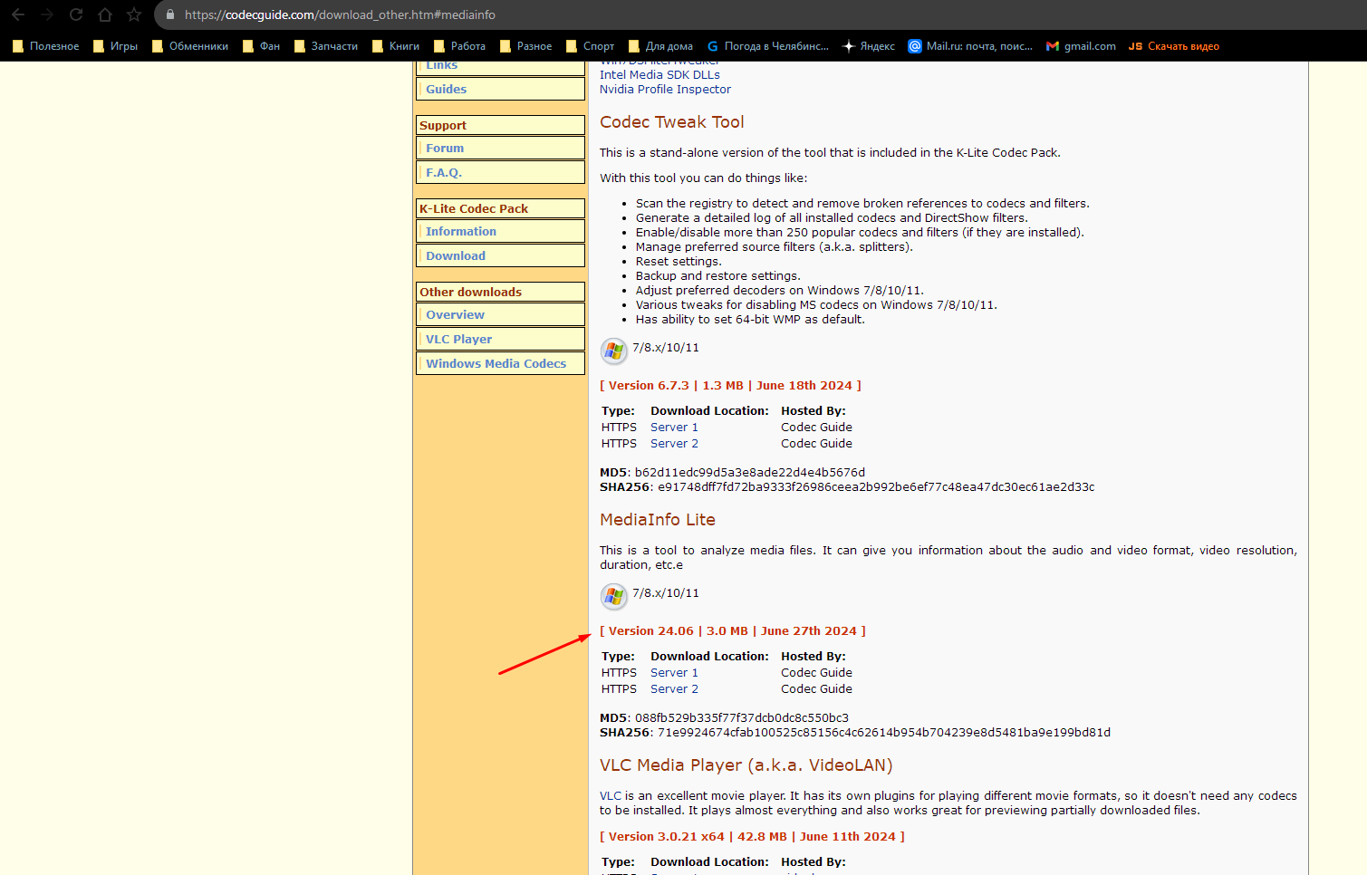Open the Разное bookmarks folder
This screenshot has width=1367, height=875.
coord(525,46)
